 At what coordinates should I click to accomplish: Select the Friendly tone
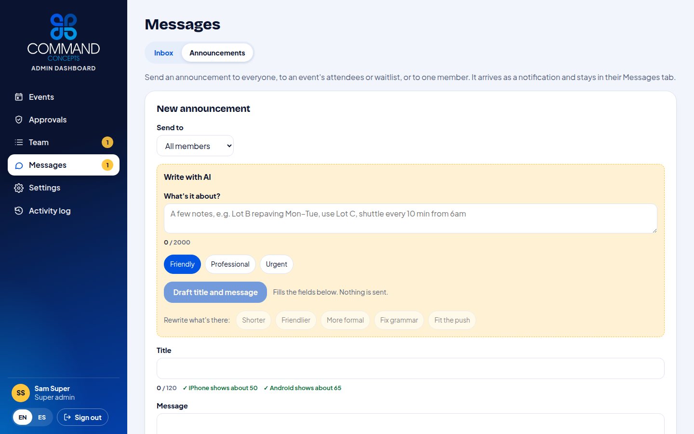click(x=182, y=264)
